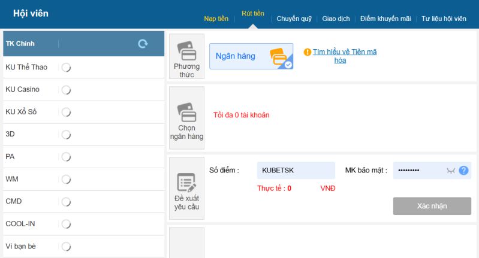
Task: Click the PA balance spinner icon
Action: coord(67,157)
